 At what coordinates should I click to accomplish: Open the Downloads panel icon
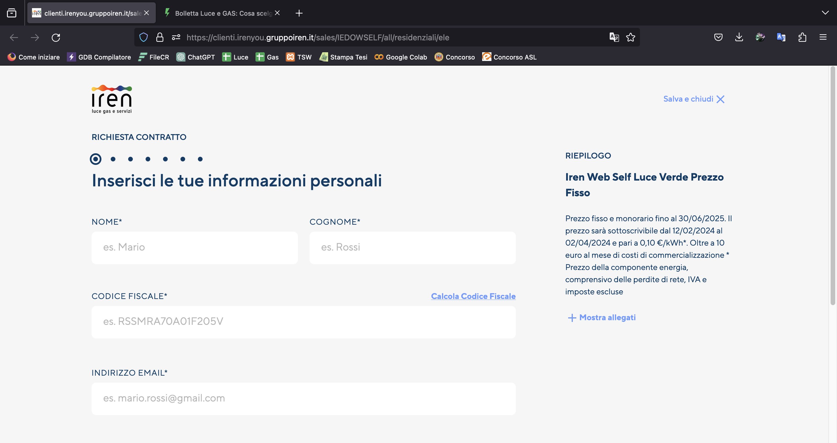coord(739,37)
